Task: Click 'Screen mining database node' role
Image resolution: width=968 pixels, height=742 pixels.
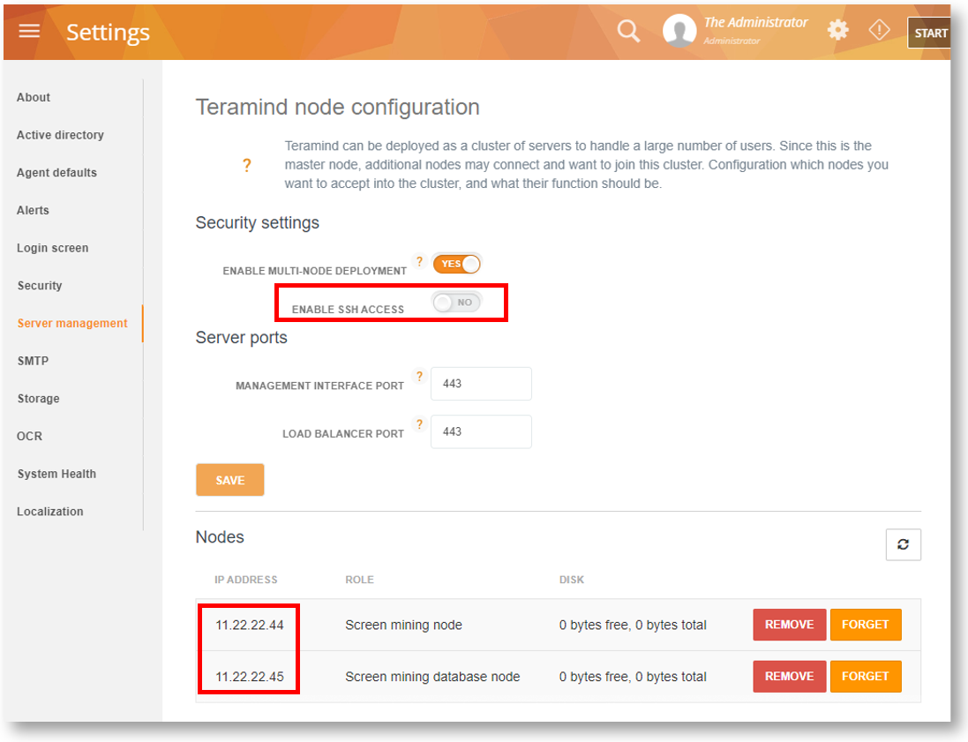Action: pos(432,678)
